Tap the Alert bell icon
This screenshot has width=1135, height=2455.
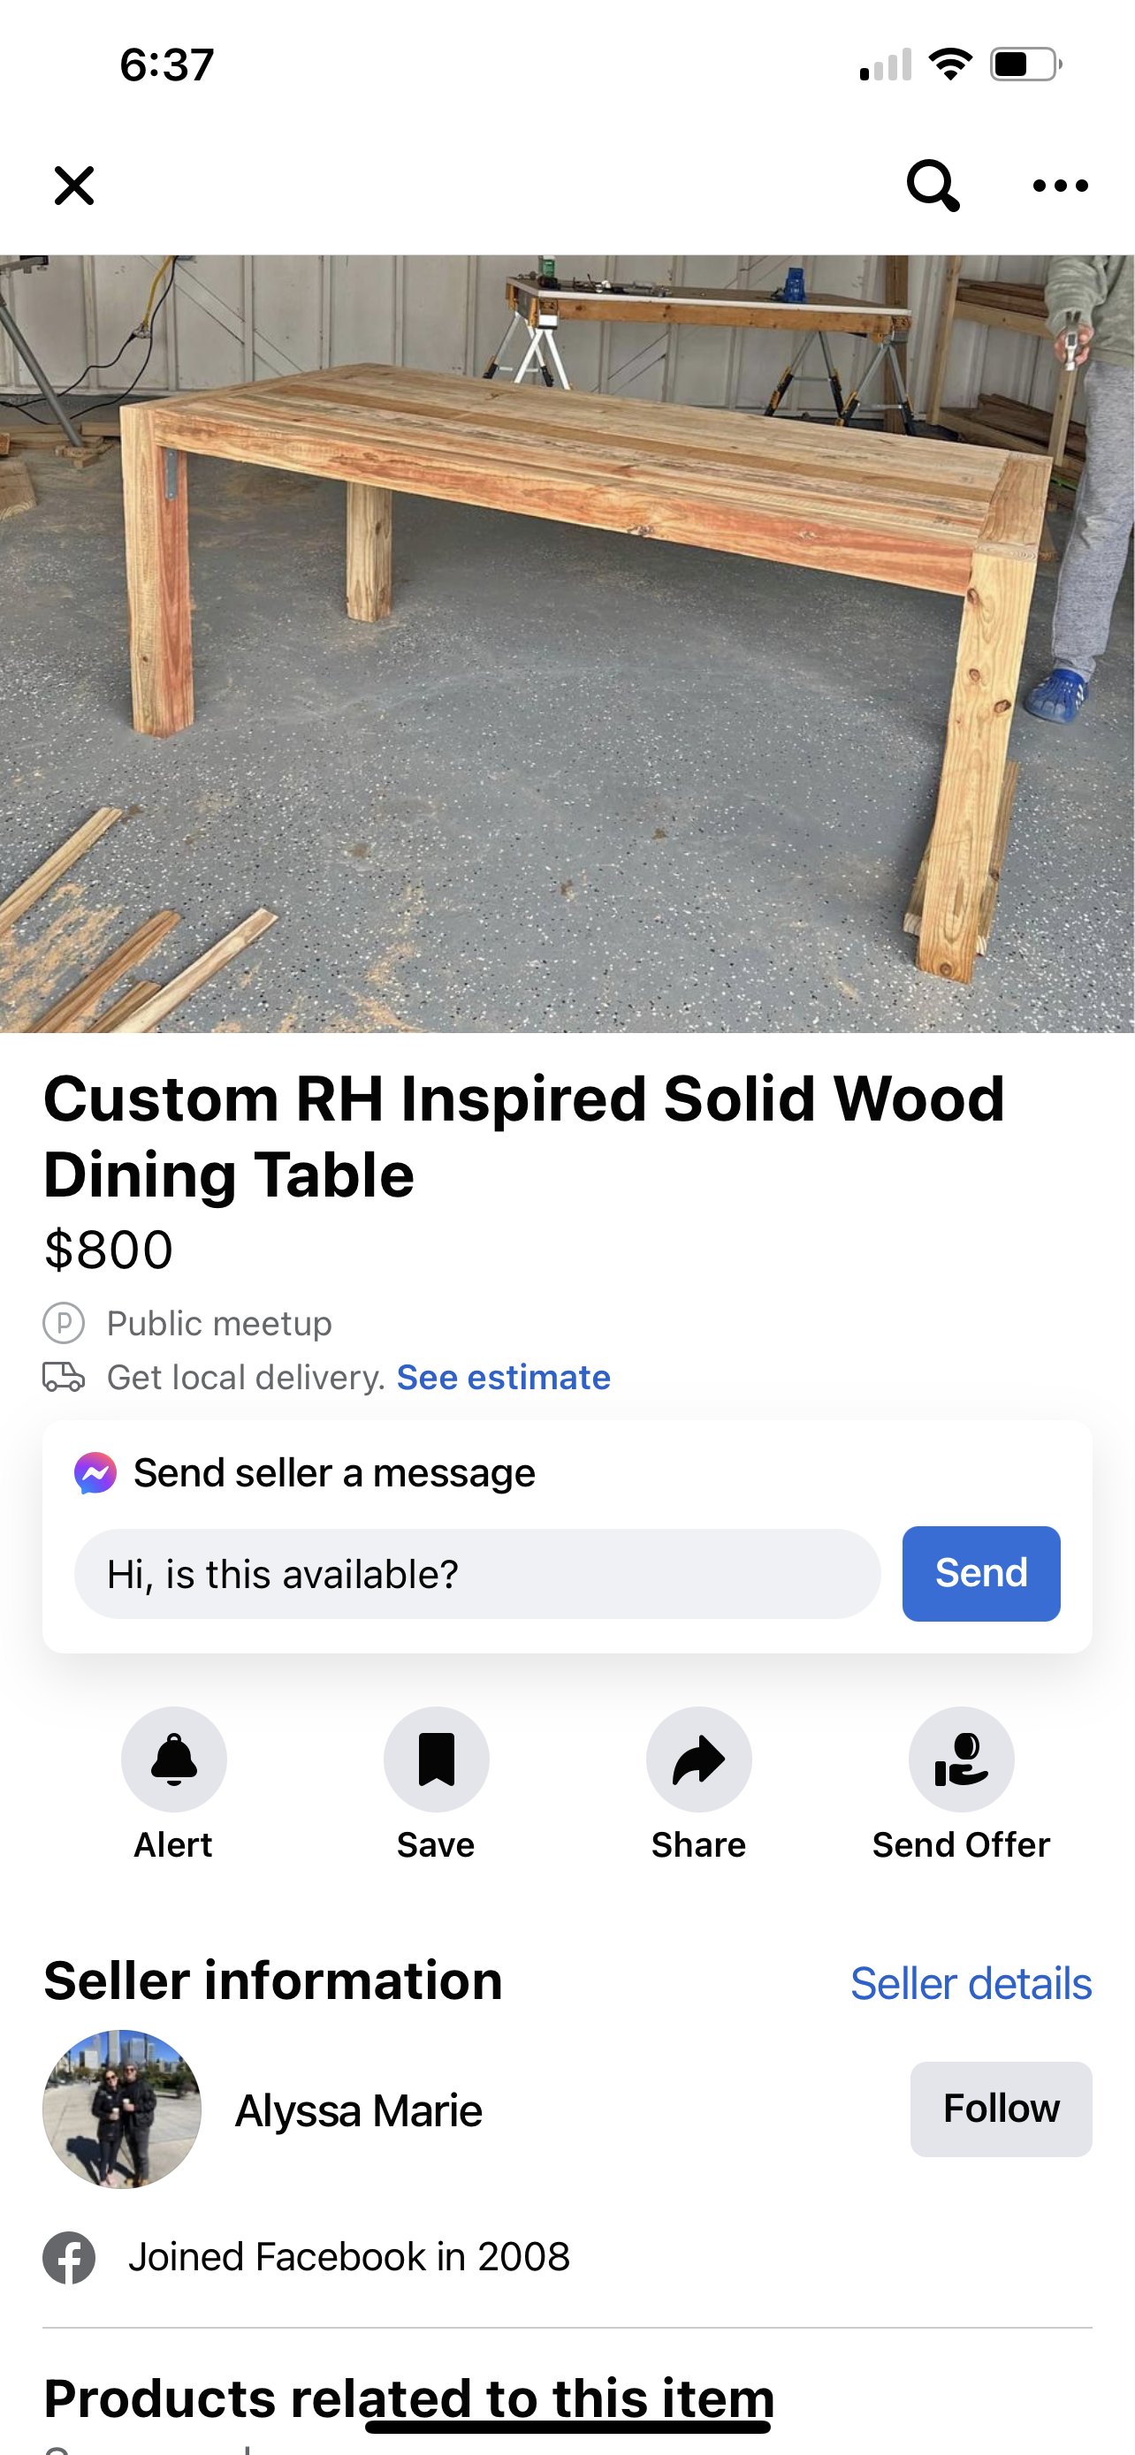[173, 1759]
